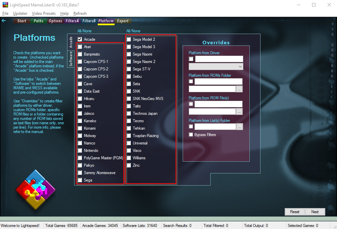Click the ROMs Folder platform name field
Image resolution: width=337 pixels, height=229 pixels.
(218, 81)
